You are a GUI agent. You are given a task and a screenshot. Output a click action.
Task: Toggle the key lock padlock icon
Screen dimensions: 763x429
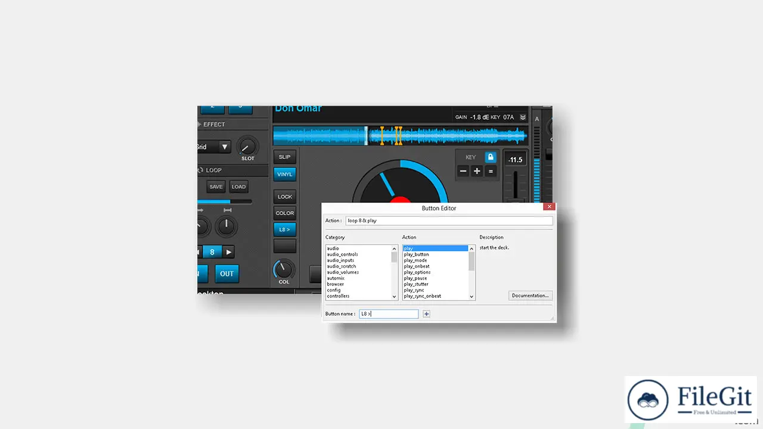point(490,157)
